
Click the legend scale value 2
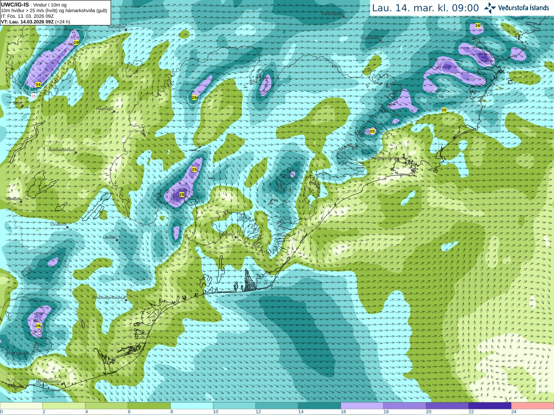tap(44, 412)
